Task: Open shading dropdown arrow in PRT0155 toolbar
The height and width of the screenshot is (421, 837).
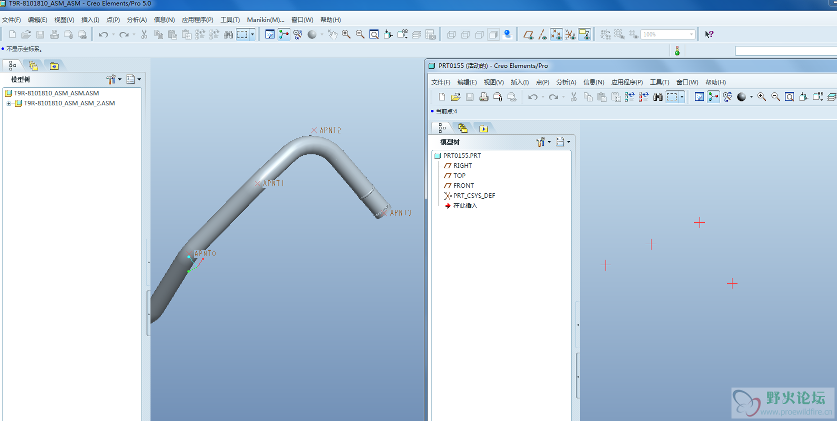Action: coord(751,97)
